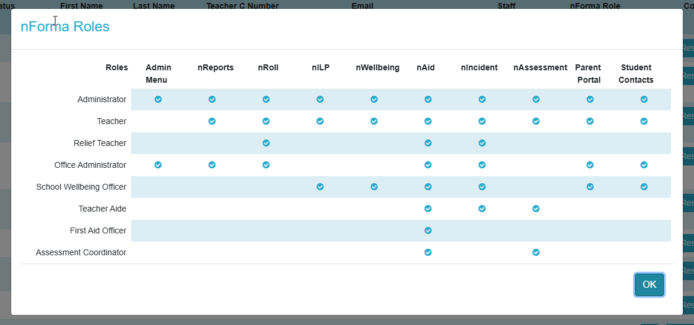Click Relief Teacher's nRoll check icon

[x=266, y=143]
